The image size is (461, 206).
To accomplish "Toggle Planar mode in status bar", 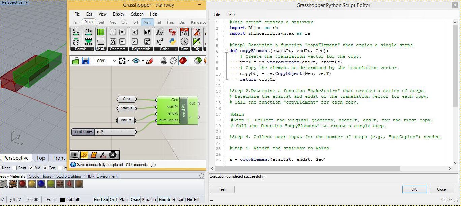I will pos(124,200).
